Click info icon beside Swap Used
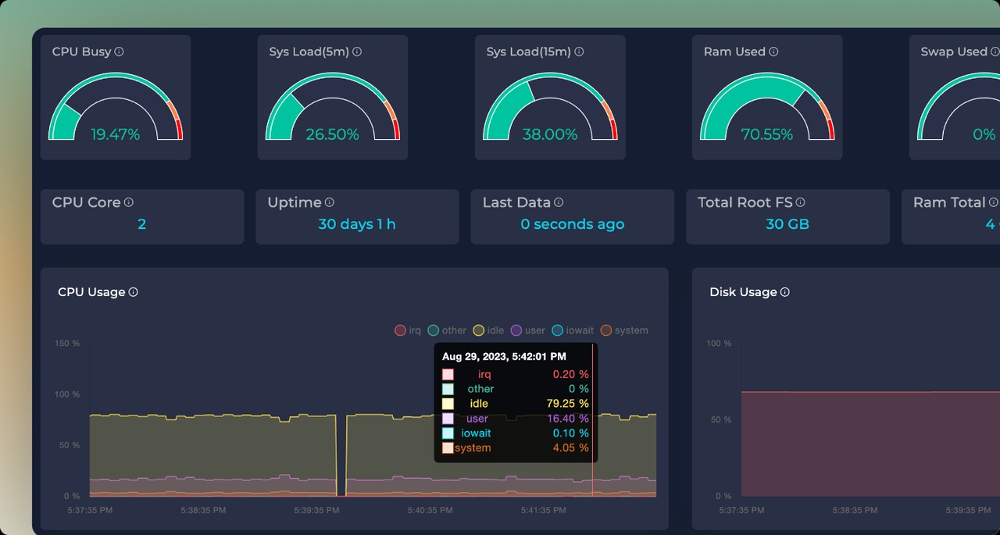The width and height of the screenshot is (1000, 535). [x=995, y=52]
